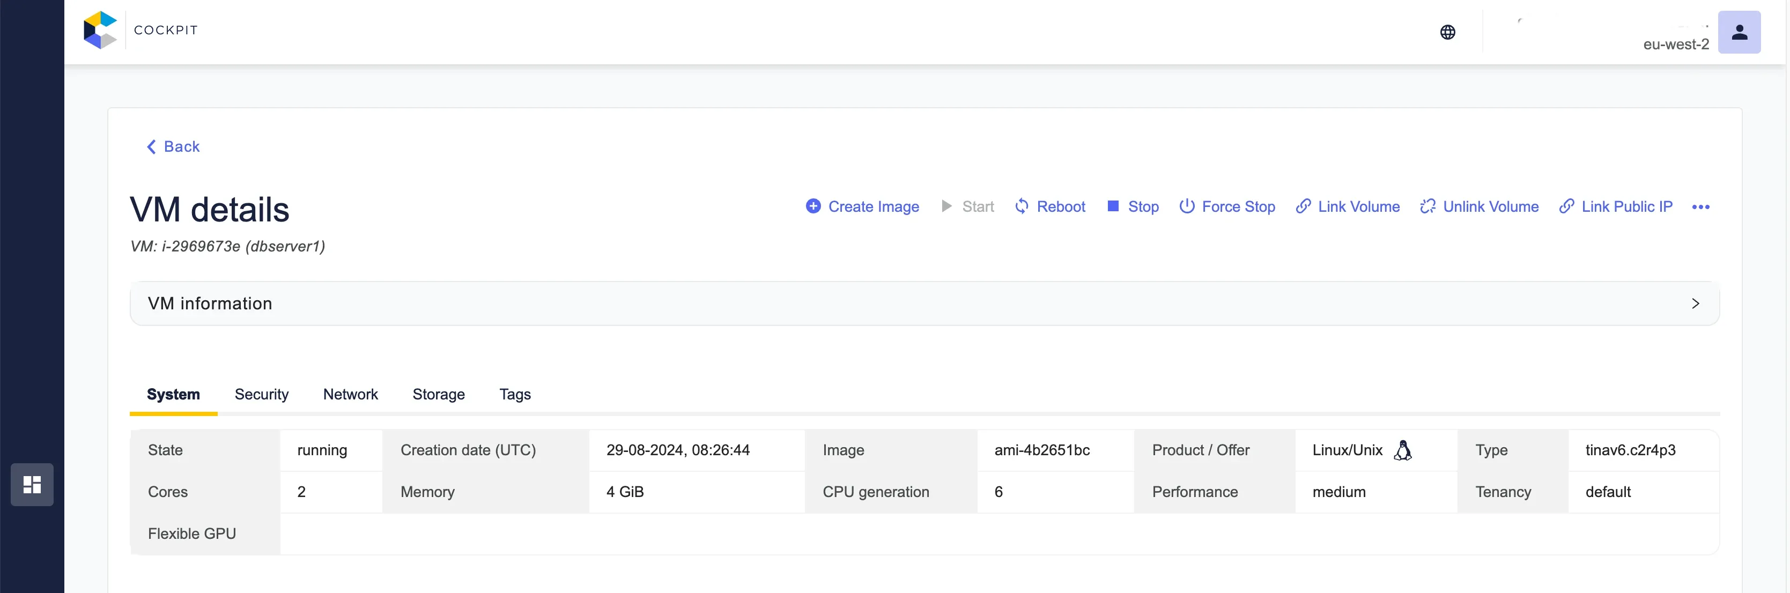Click the Reboot circular arrow icon
Image resolution: width=1790 pixels, height=593 pixels.
tap(1022, 206)
